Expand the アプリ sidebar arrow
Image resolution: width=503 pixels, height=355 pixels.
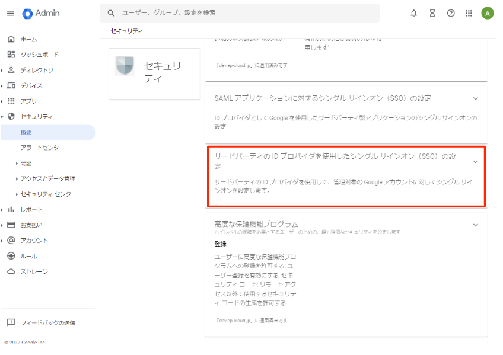tap(2, 101)
